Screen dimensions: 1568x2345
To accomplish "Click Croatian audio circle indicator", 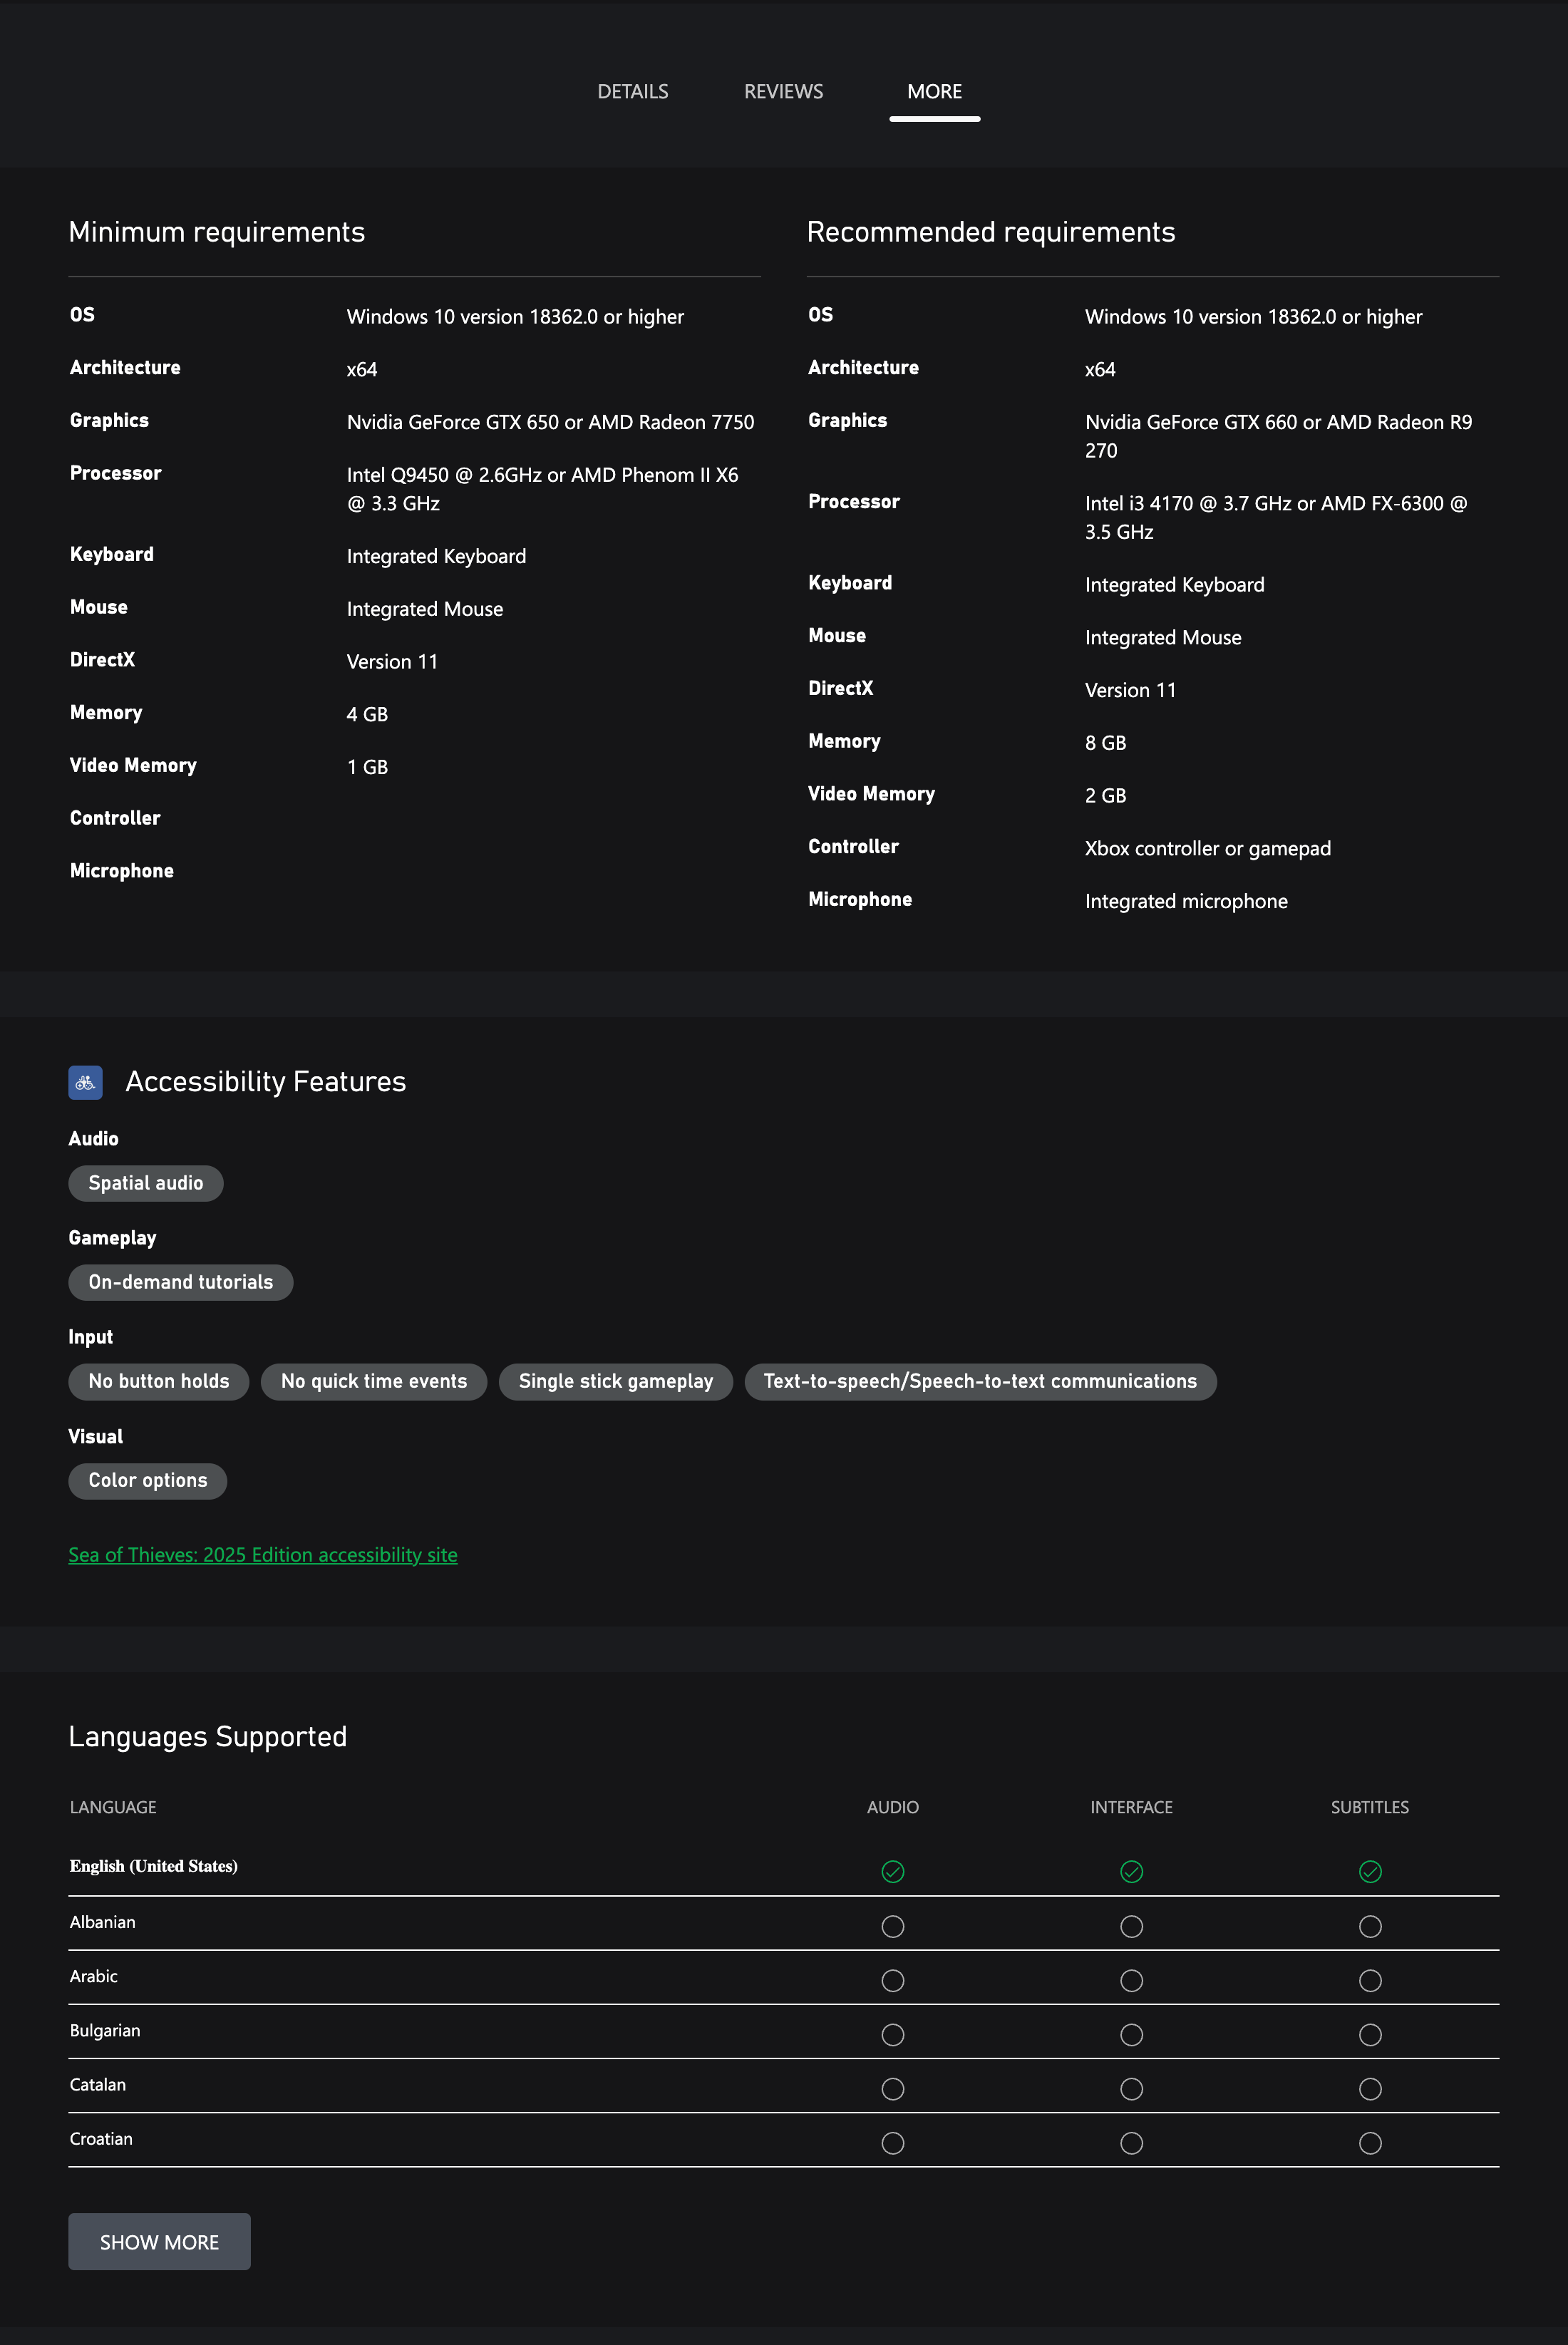I will click(892, 2142).
